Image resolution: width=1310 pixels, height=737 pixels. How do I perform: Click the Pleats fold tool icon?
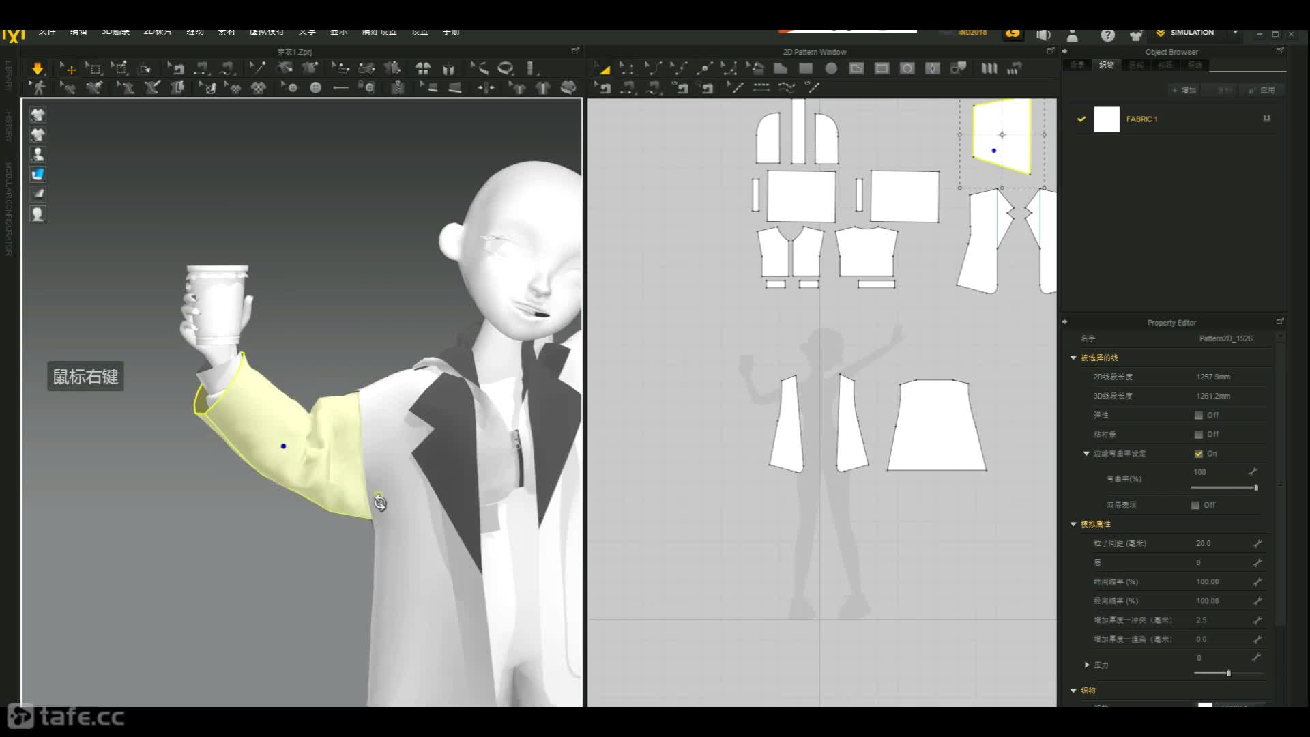coord(989,68)
